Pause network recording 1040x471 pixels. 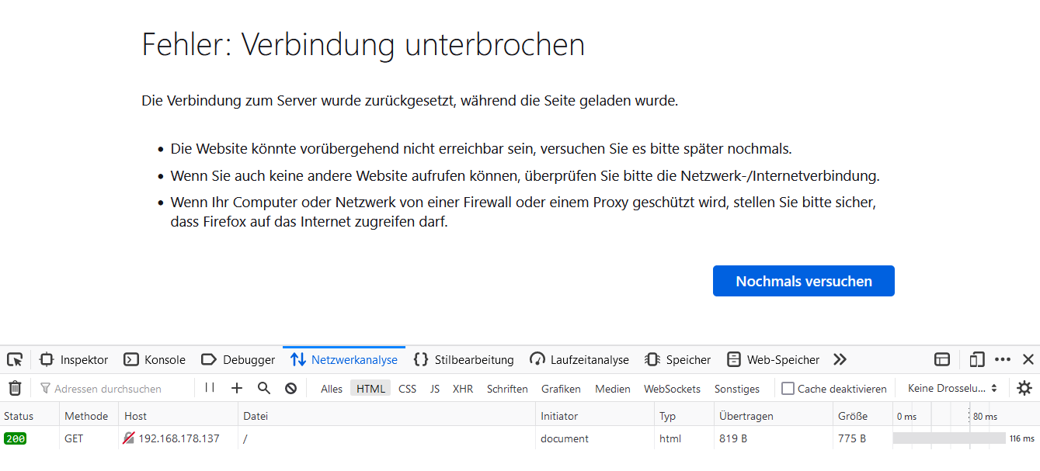210,388
